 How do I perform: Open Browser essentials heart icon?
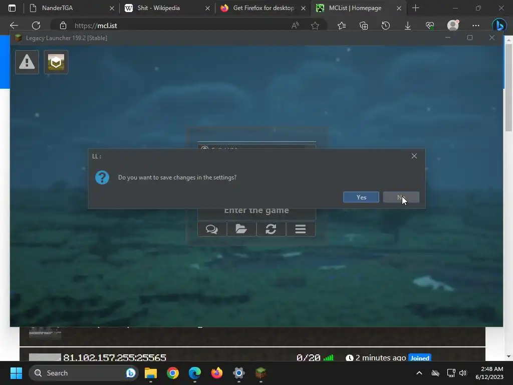click(x=430, y=26)
